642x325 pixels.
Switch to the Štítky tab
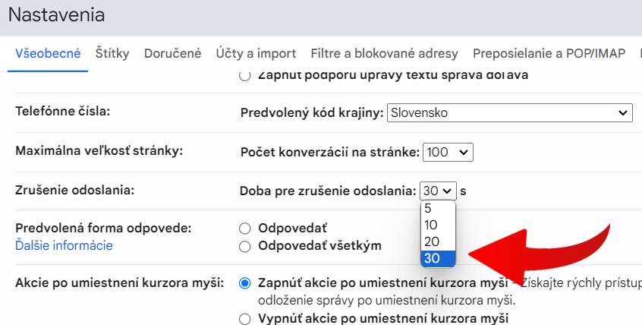(112, 53)
